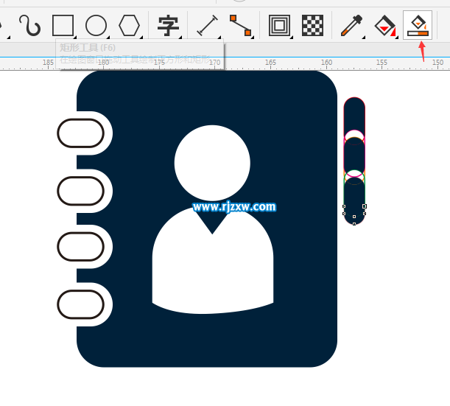Select the Interactive Fill tool
This screenshot has width=450, height=406.
(384, 26)
